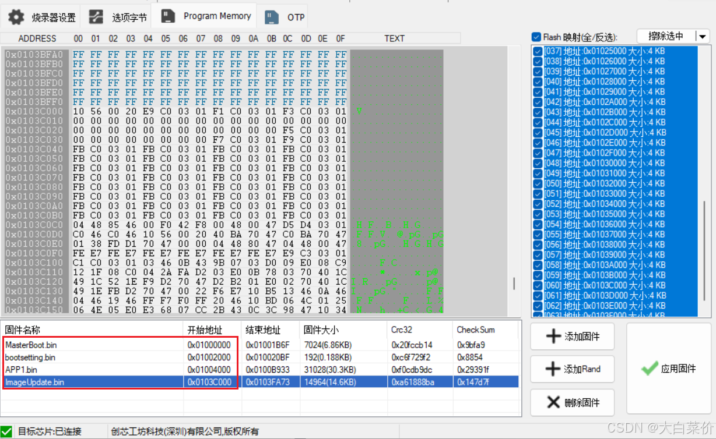Toggle the Flash 映射(全/反选) checkbox
Screen dimensions: 716x439
[x=537, y=37]
